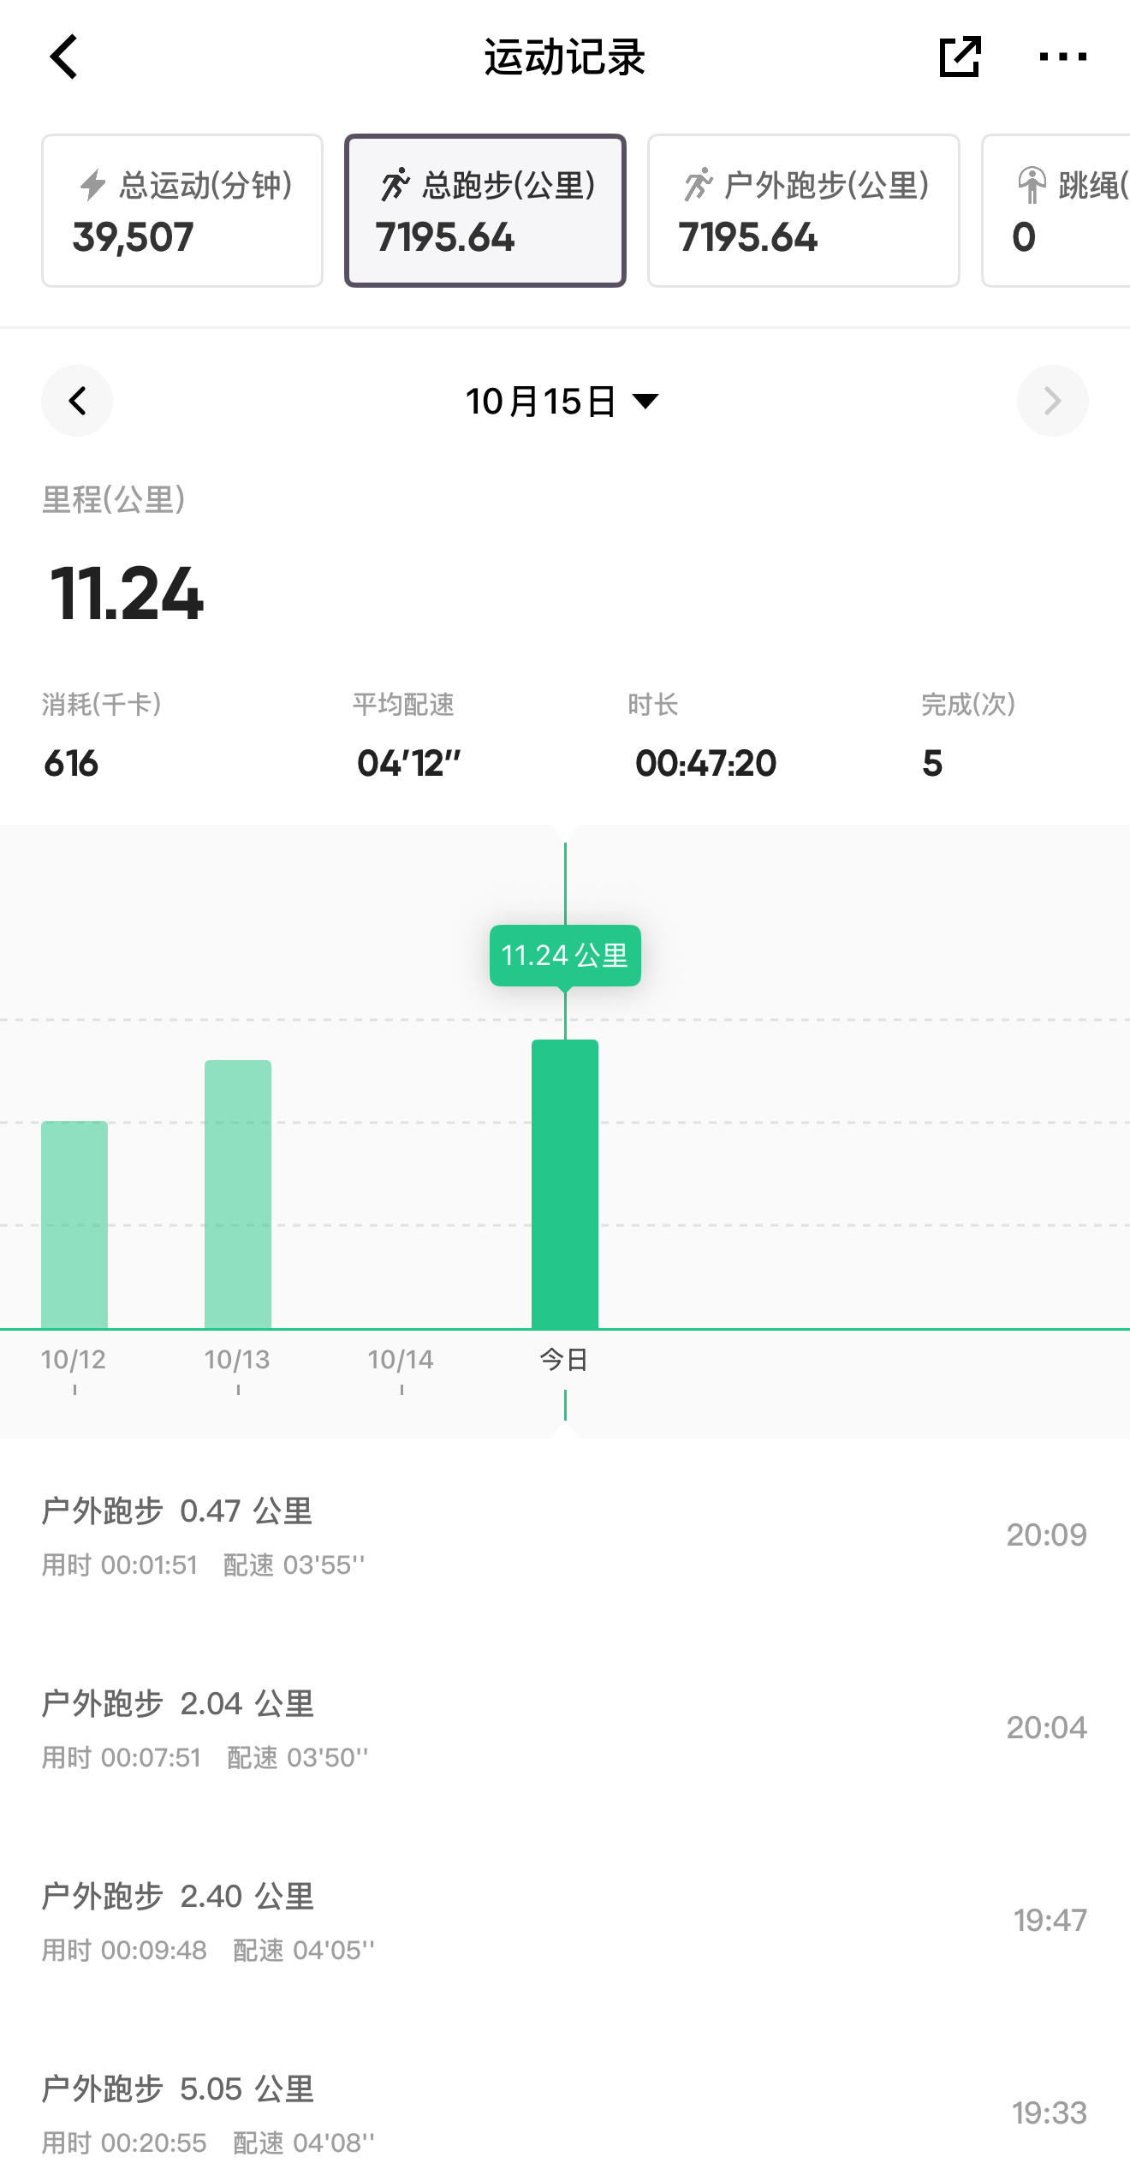
Task: Select the 总跑步(公里) tab
Action: click(x=485, y=211)
